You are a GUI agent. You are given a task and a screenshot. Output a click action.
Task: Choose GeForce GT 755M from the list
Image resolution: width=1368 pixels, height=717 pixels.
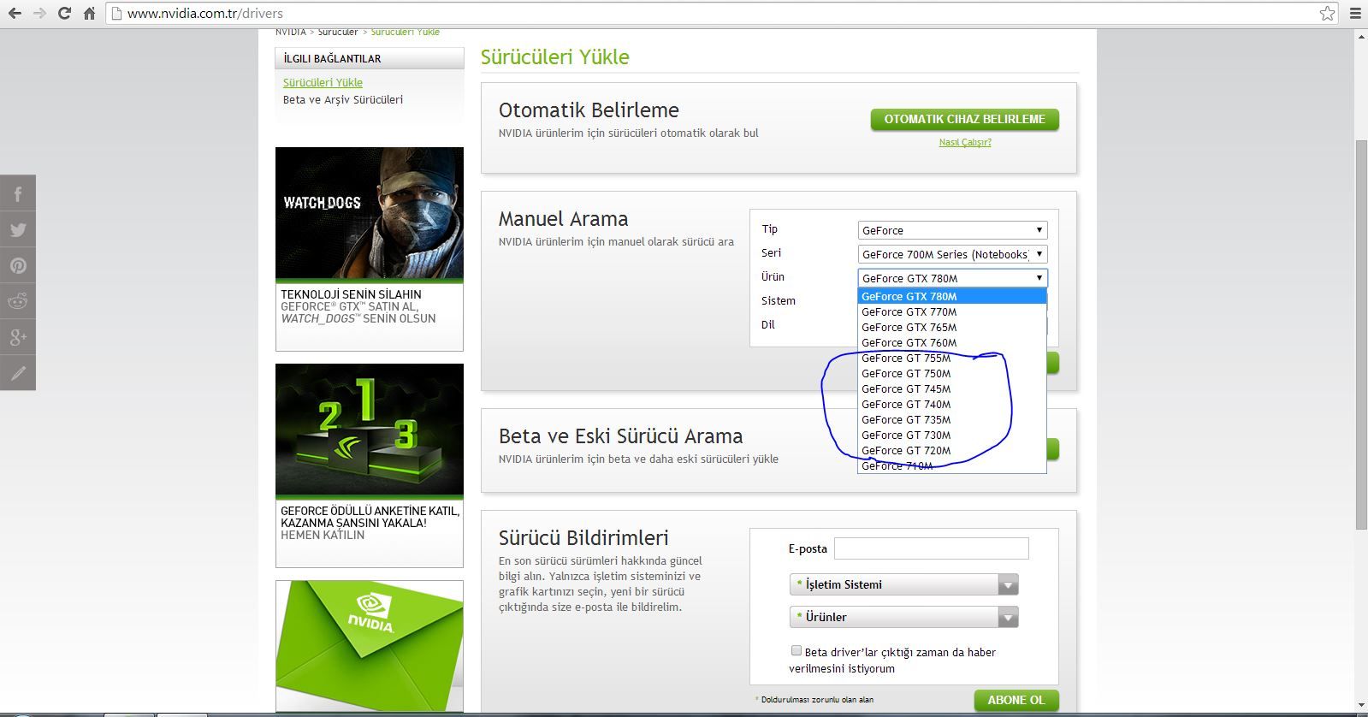pyautogui.click(x=952, y=358)
